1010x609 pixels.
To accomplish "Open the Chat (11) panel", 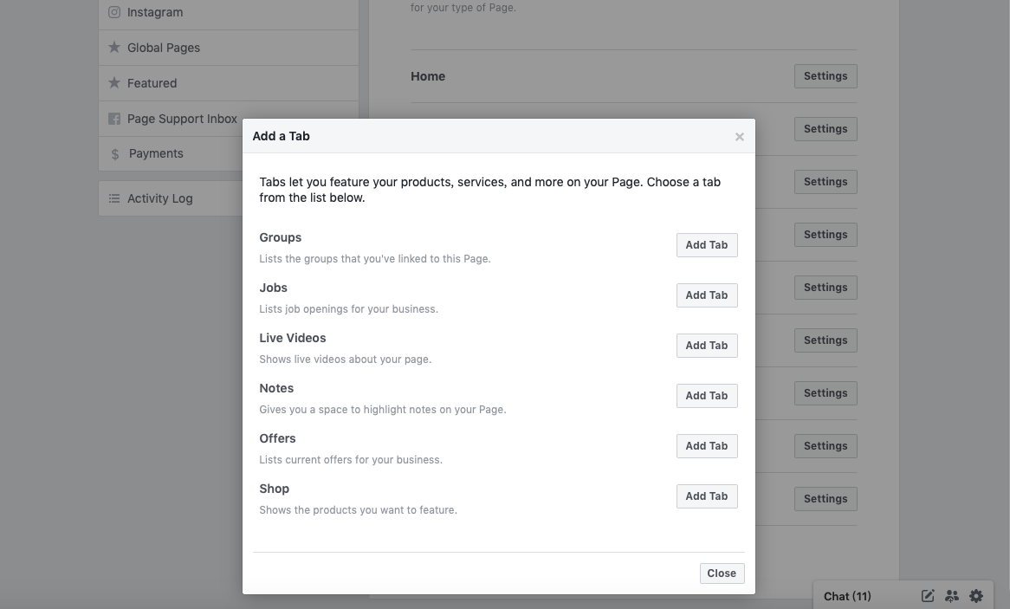I will (847, 596).
